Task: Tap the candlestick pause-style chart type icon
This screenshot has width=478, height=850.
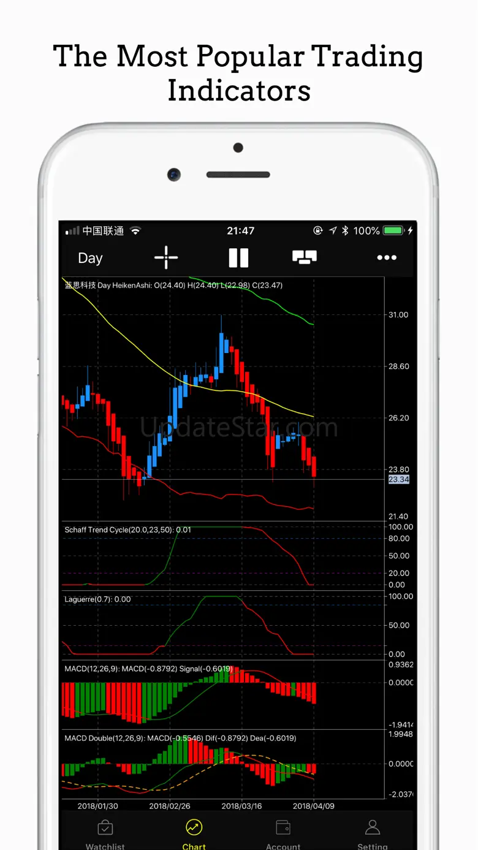Action: click(x=238, y=258)
